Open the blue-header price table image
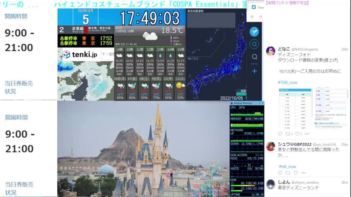This screenshot has height=197, width=351. coord(295,109)
